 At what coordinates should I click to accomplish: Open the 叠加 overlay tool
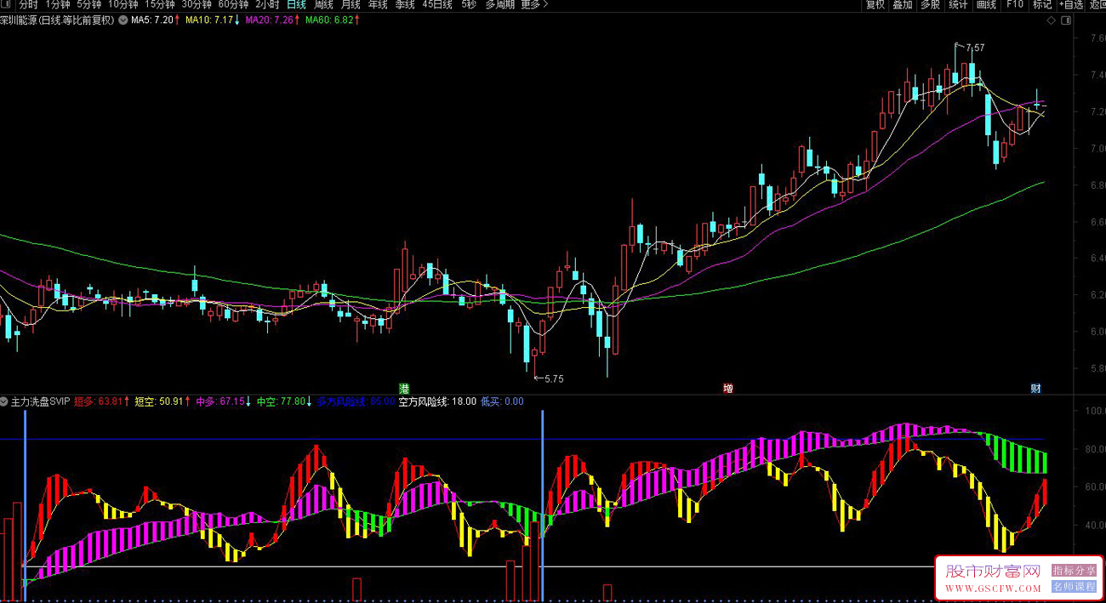(903, 5)
